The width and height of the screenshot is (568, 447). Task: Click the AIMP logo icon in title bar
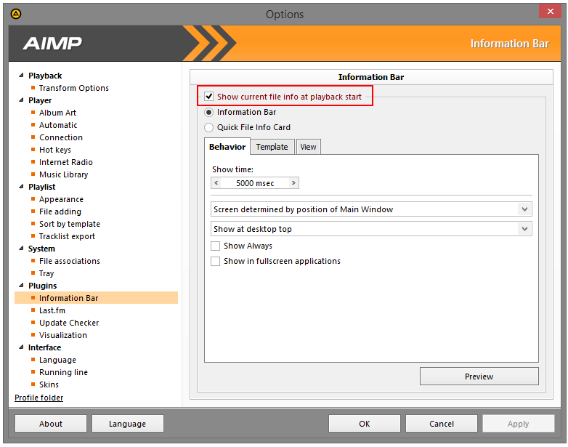[16, 14]
